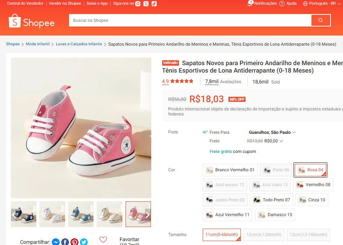Image resolution: width=343 pixels, height=245 pixels.
Task: Choose the Todo Preto 07 color
Action: pos(272,200)
